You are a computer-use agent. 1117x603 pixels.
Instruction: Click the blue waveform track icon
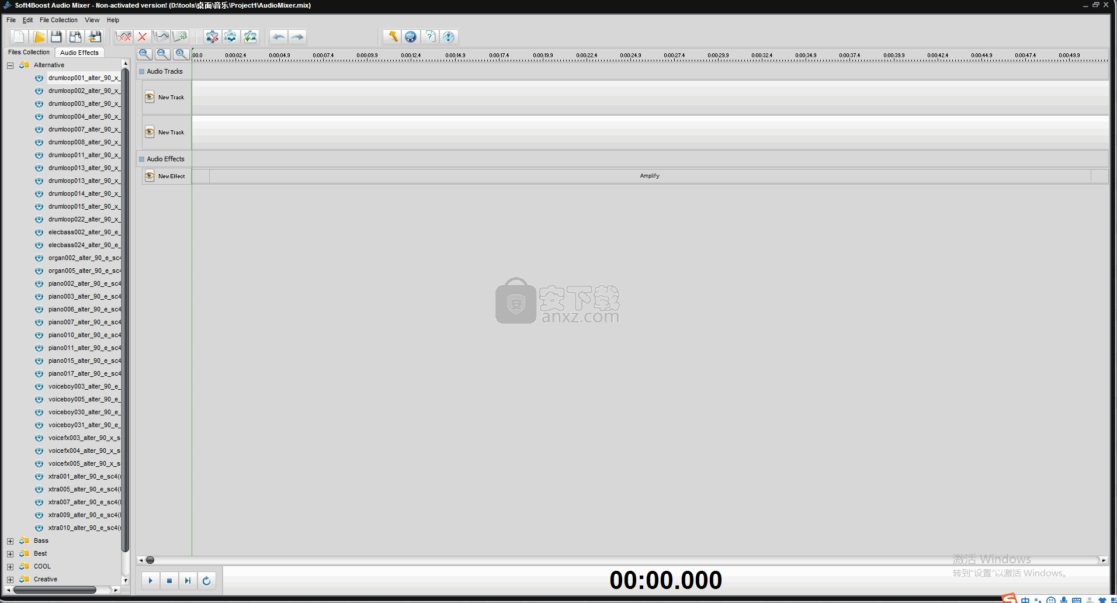tap(161, 37)
